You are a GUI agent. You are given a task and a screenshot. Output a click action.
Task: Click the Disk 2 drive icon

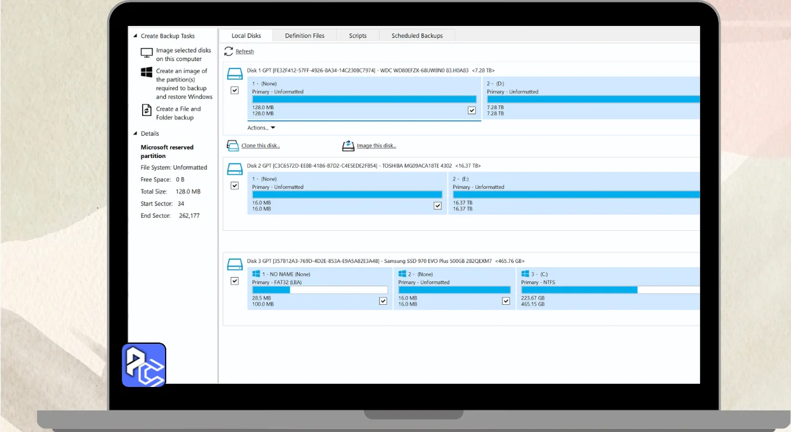[235, 168]
